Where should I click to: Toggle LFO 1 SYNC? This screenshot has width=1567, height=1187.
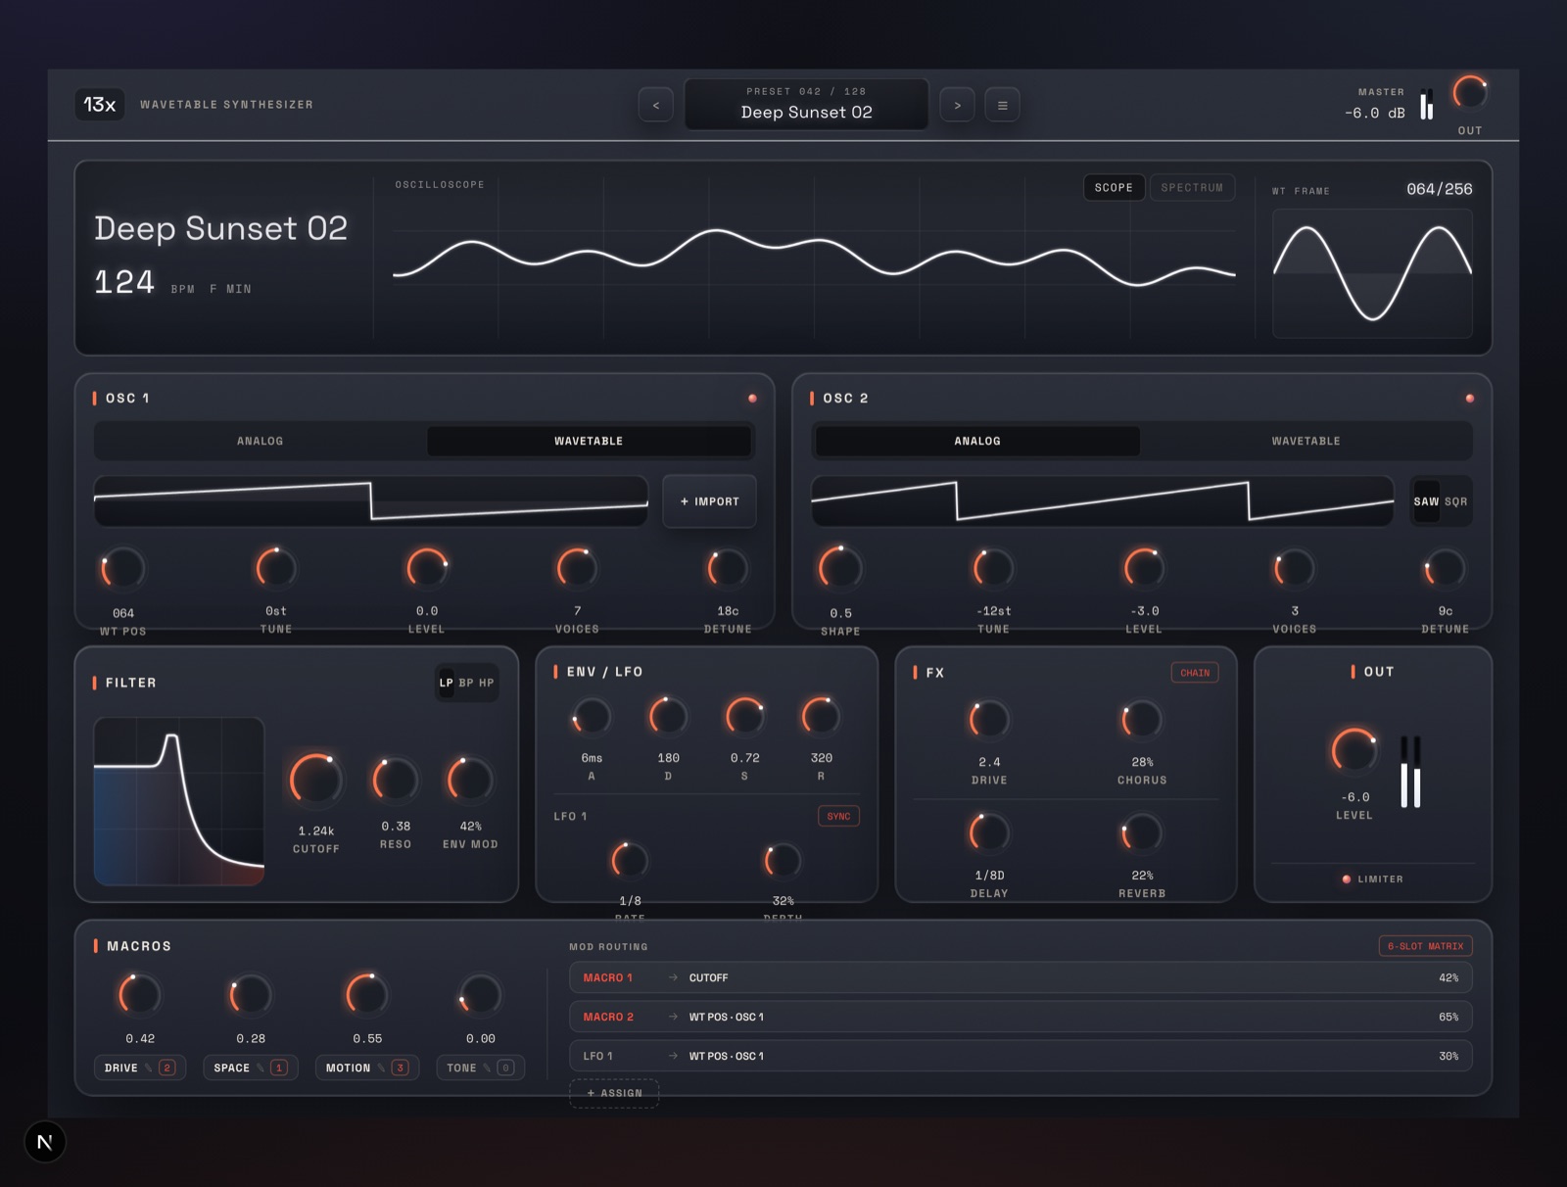(838, 816)
